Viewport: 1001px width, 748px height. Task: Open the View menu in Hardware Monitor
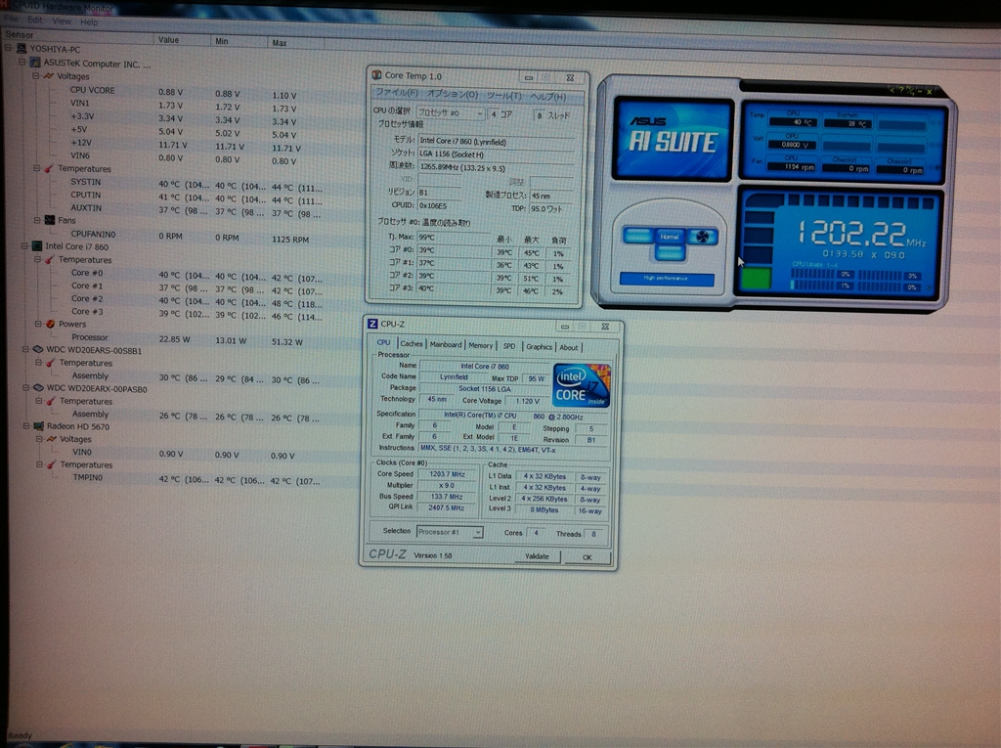[62, 22]
